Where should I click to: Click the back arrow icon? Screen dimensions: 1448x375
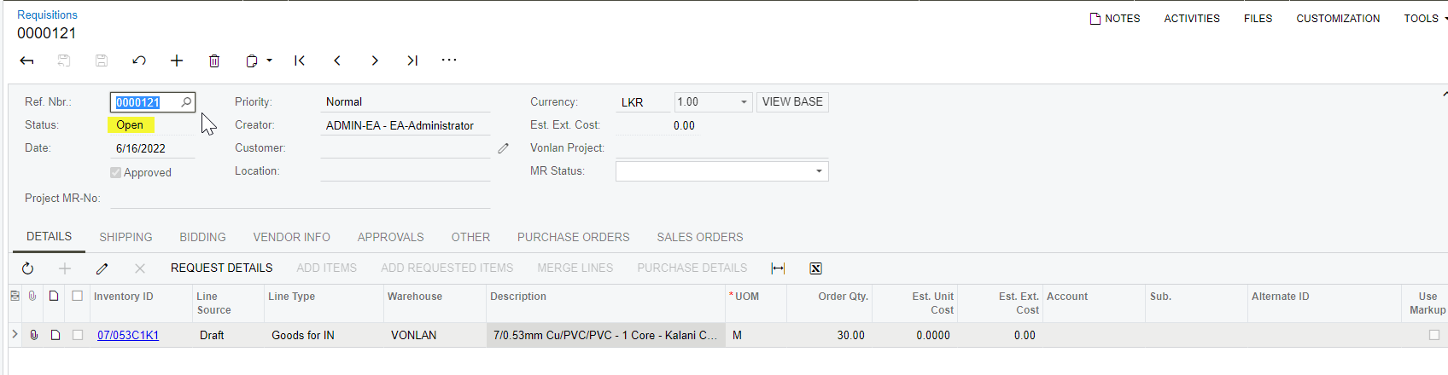(x=26, y=61)
